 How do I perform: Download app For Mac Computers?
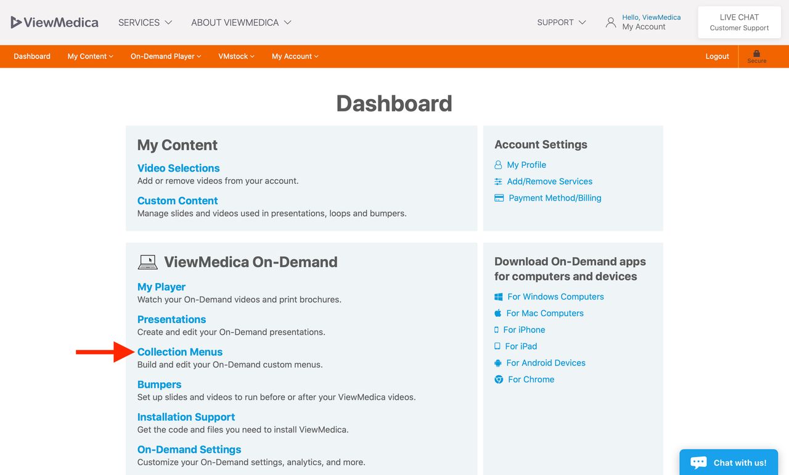click(545, 313)
